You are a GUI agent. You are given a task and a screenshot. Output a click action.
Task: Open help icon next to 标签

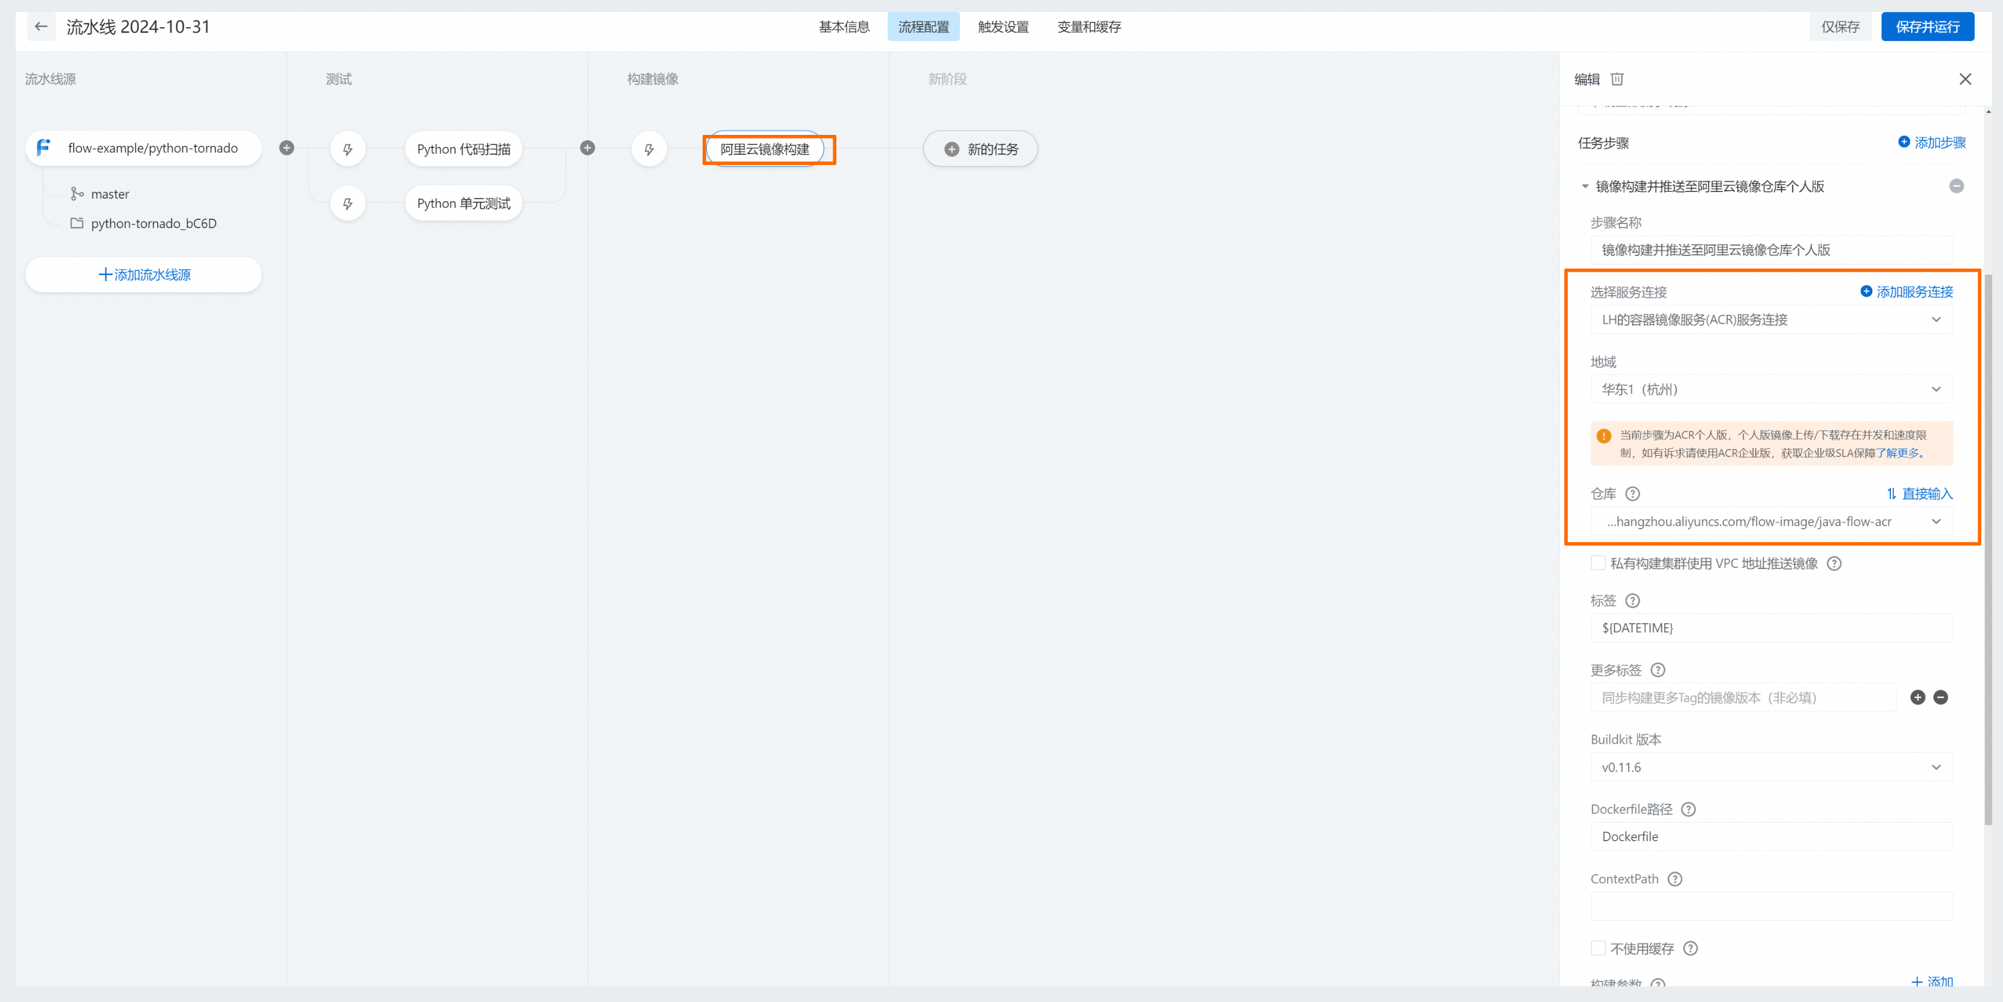tap(1633, 600)
